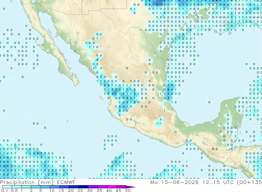Click the 'ECMWF' model label

click(x=66, y=182)
